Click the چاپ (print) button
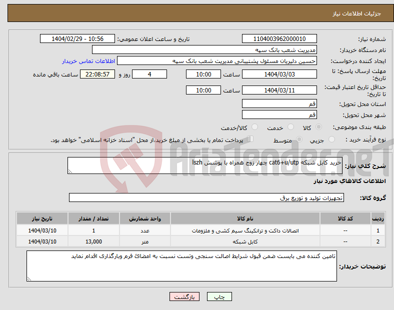Image resolution: width=394 pixels, height=310 pixels. [219, 296]
